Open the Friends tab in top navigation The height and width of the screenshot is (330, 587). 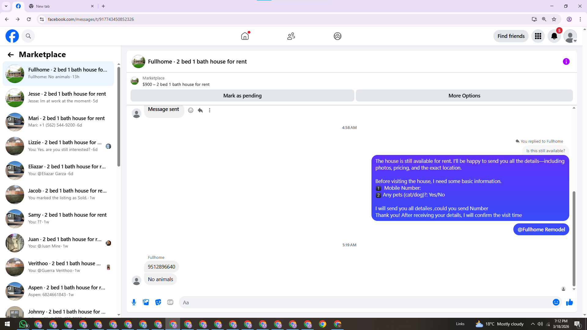click(x=291, y=36)
